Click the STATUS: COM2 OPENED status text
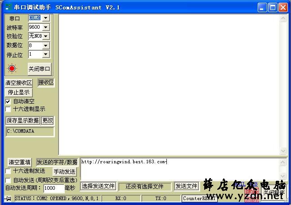Viewport: 291px width, 205px height. point(58,199)
